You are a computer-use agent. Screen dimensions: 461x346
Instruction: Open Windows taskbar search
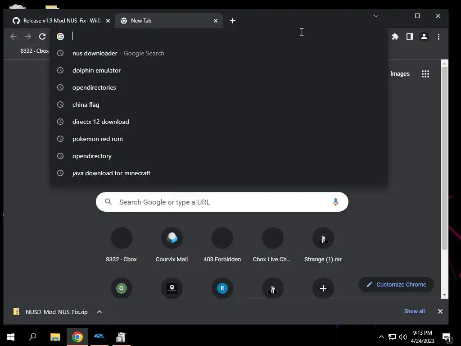click(32, 337)
